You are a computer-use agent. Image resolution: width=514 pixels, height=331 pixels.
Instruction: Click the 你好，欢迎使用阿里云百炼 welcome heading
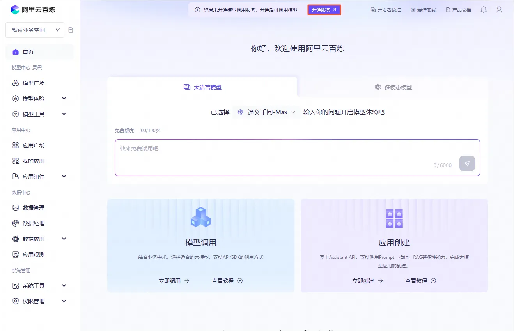tap(298, 48)
